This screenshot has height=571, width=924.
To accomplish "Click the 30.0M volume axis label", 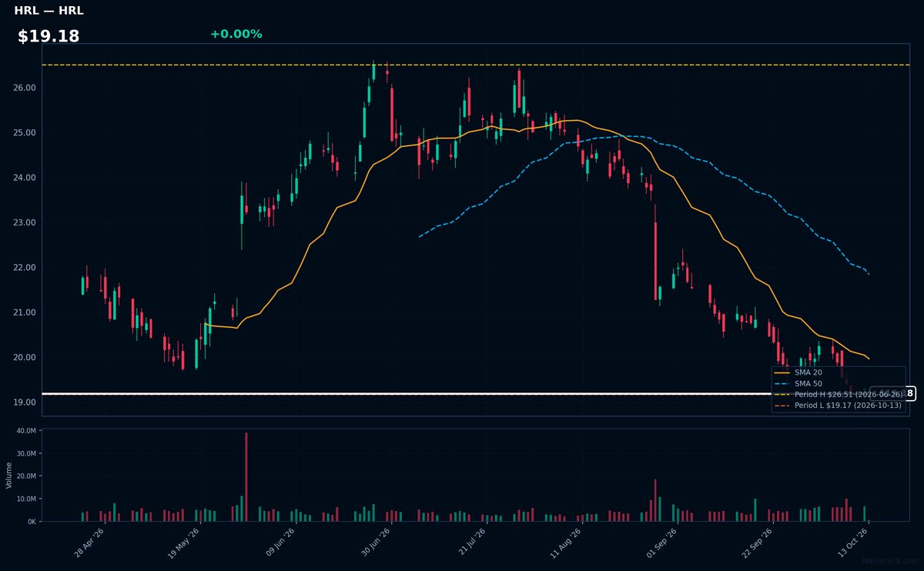I will coord(26,453).
